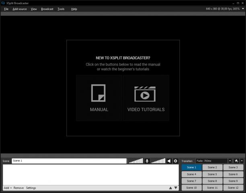The height and width of the screenshot is (193, 246).
Task: Click the Scene label beside name field
Action: 6,161
